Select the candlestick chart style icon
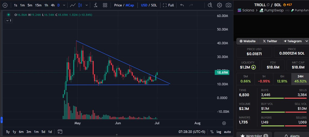Viewport: 309px width, 137px height. (80, 5)
